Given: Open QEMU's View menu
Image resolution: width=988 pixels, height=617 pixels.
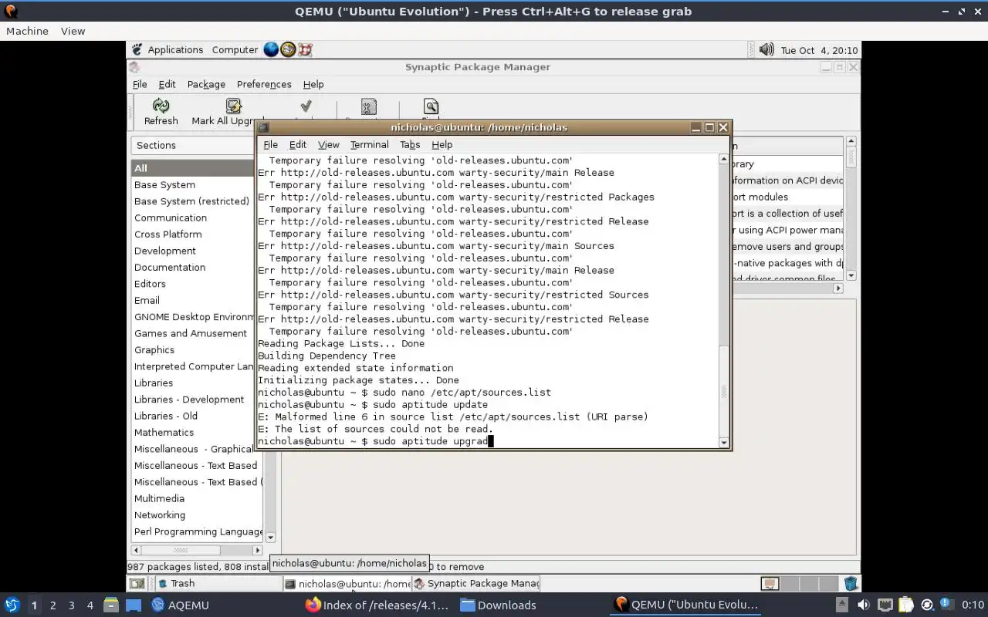Looking at the screenshot, I should pyautogui.click(x=73, y=31).
